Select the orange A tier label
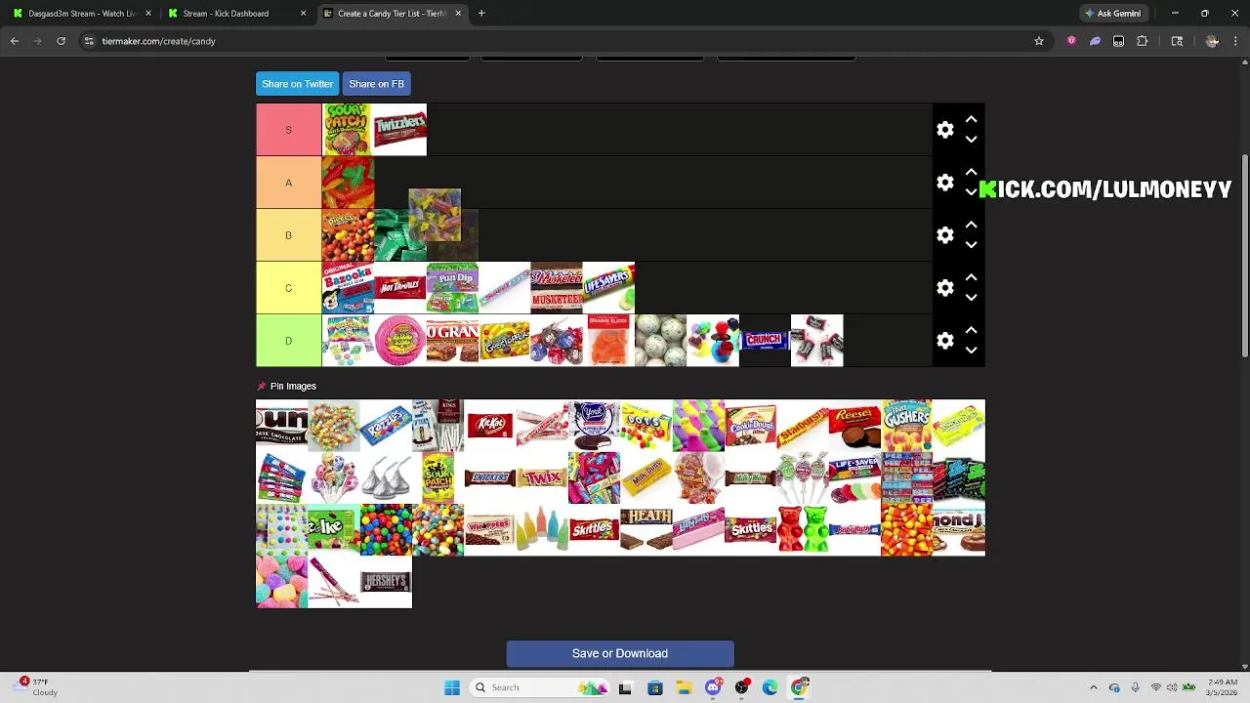Viewport: 1250px width, 703px height. [288, 183]
